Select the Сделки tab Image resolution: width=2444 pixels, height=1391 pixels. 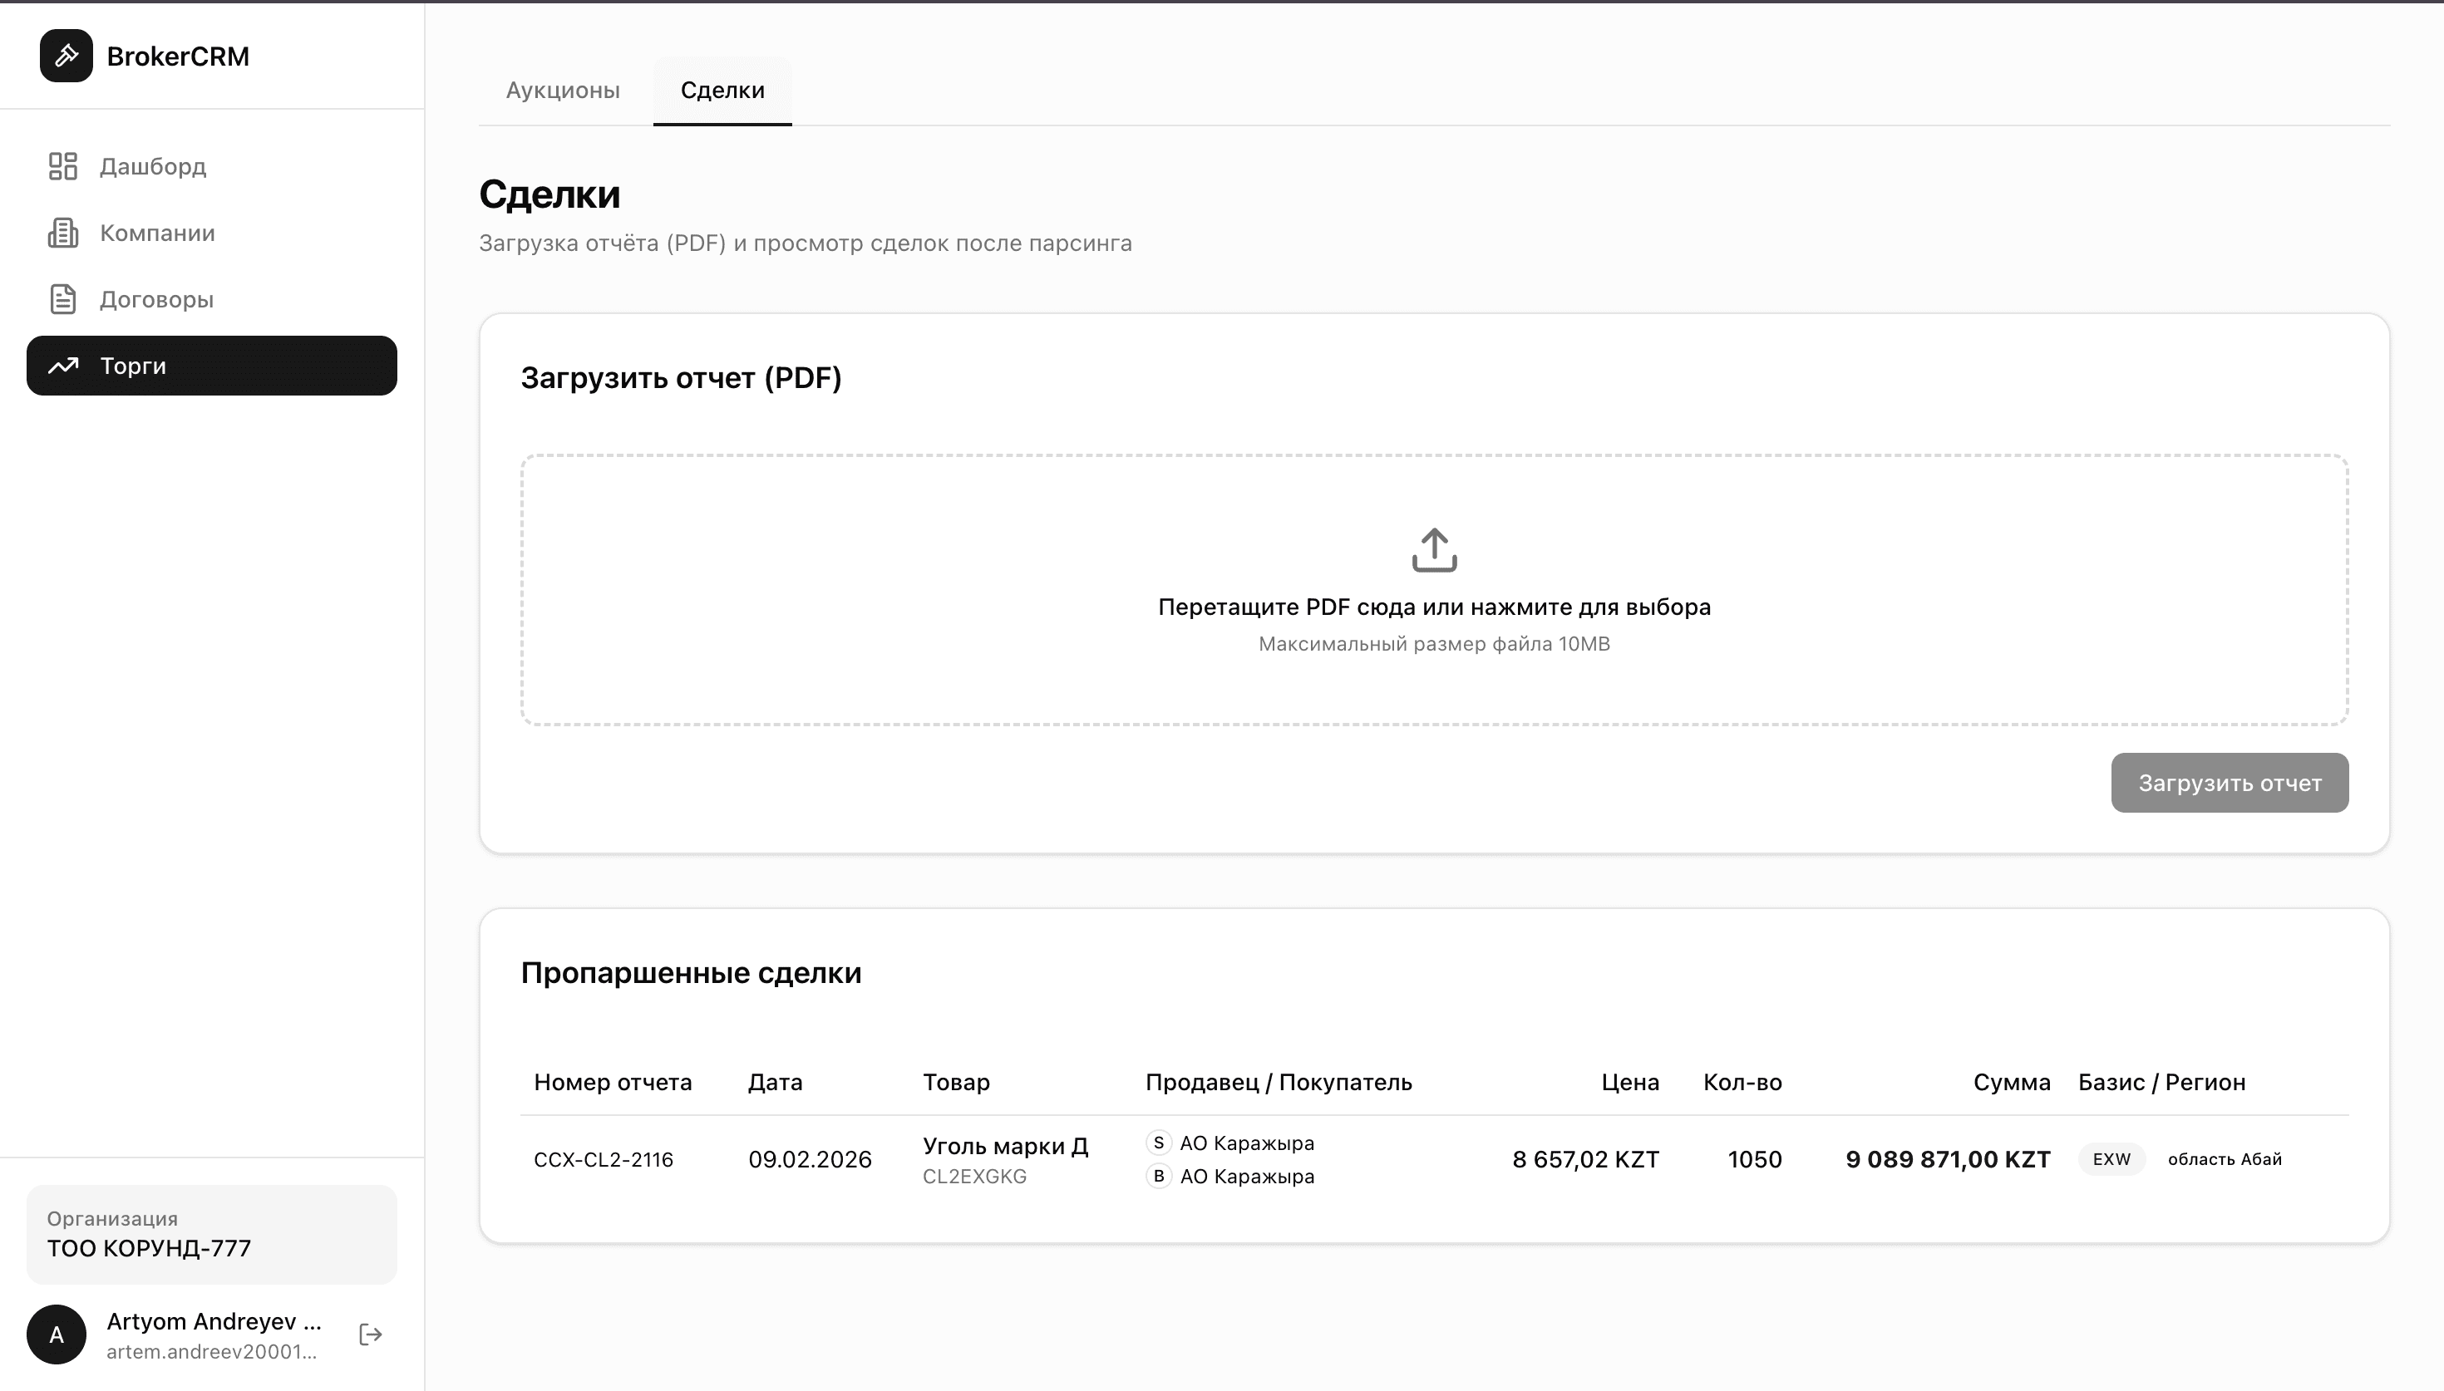tap(721, 90)
